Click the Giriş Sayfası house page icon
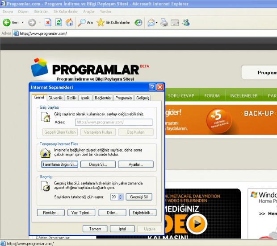The height and width of the screenshot is (246, 277). (x=46, y=117)
